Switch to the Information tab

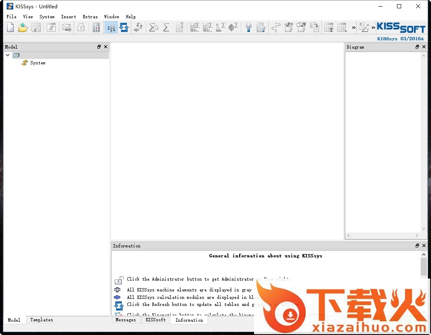(x=189, y=320)
